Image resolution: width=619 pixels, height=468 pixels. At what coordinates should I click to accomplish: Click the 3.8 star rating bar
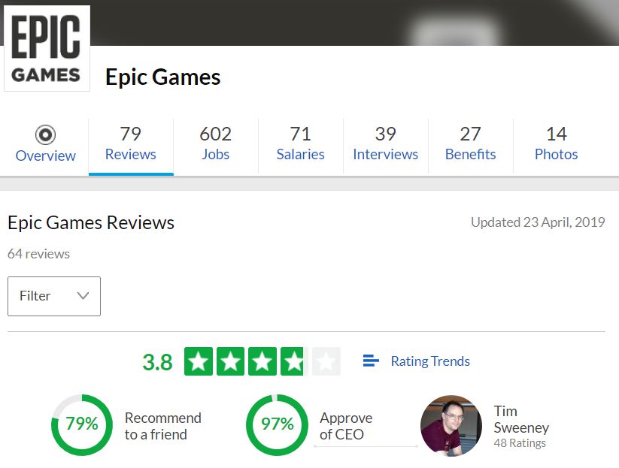point(262,361)
